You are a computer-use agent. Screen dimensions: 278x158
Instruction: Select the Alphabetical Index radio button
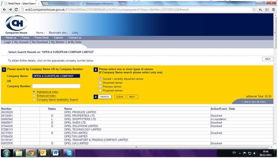[x=34, y=92]
